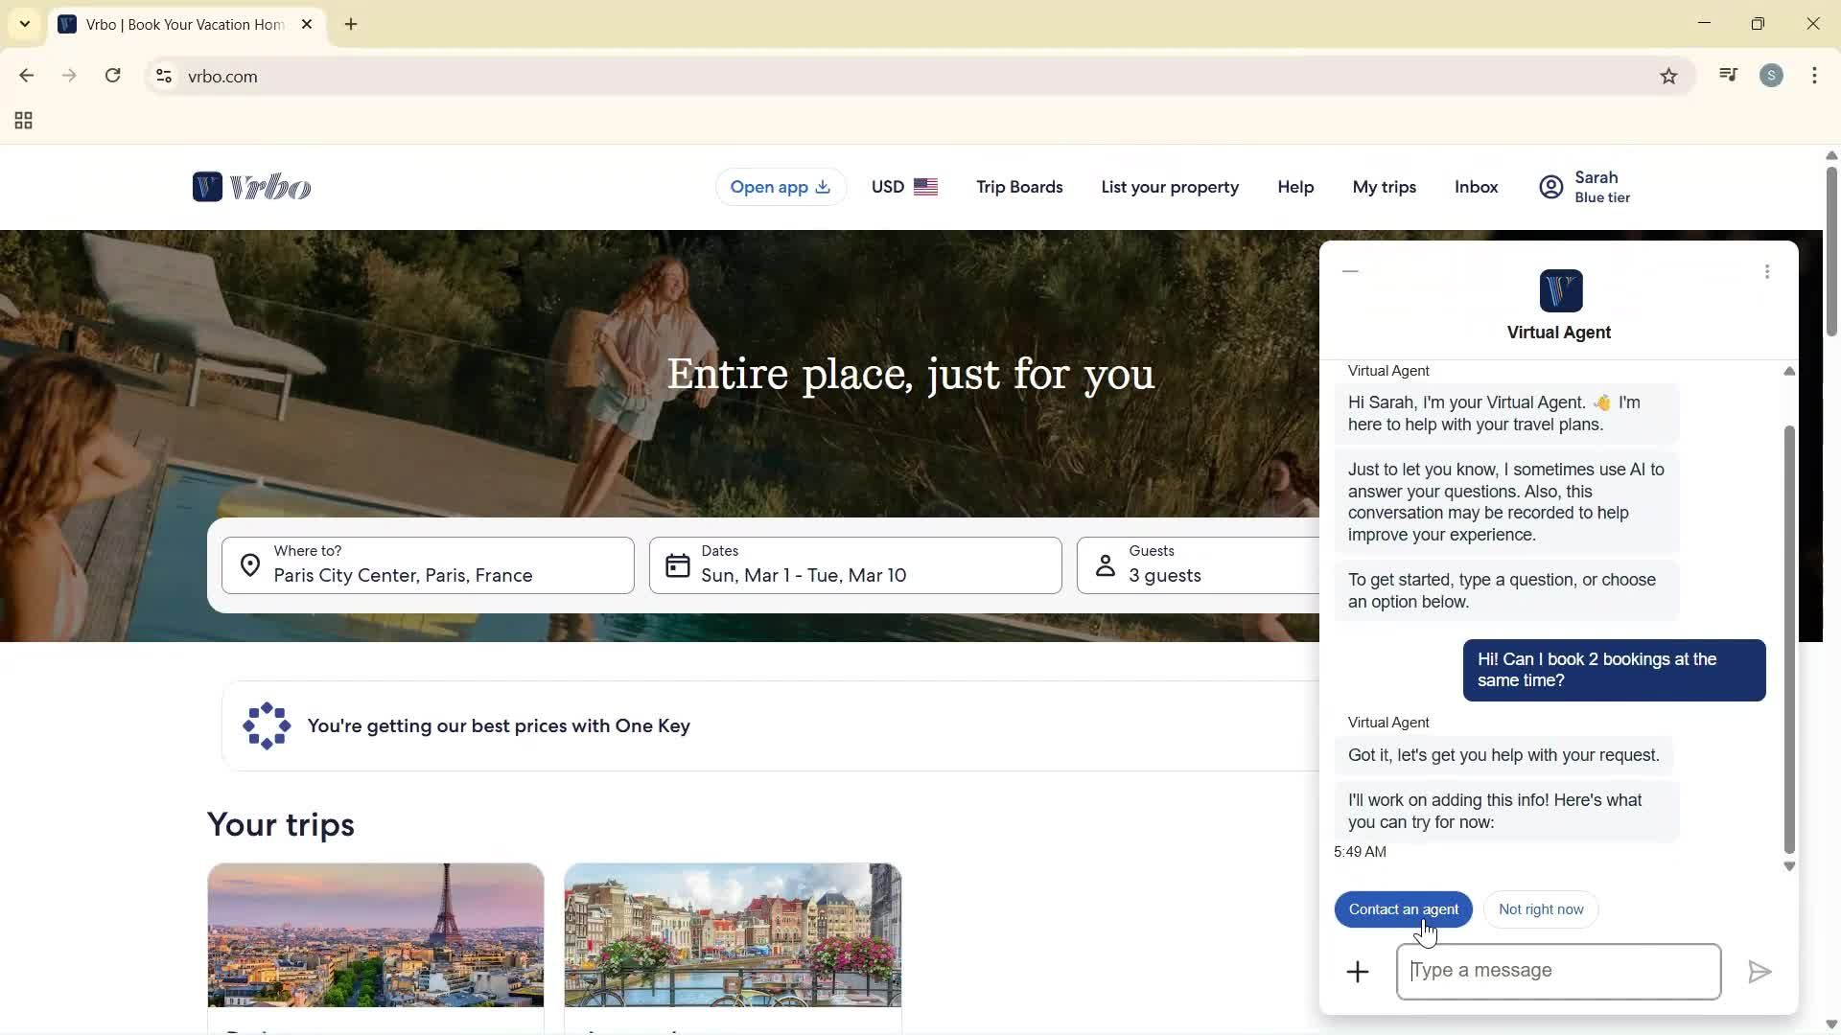Open the Trip Boards menu item
The width and height of the screenshot is (1841, 1035).
click(1019, 187)
